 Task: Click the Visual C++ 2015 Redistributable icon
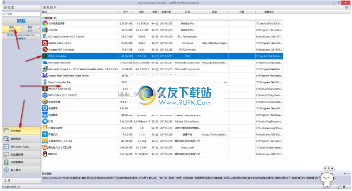point(45,69)
